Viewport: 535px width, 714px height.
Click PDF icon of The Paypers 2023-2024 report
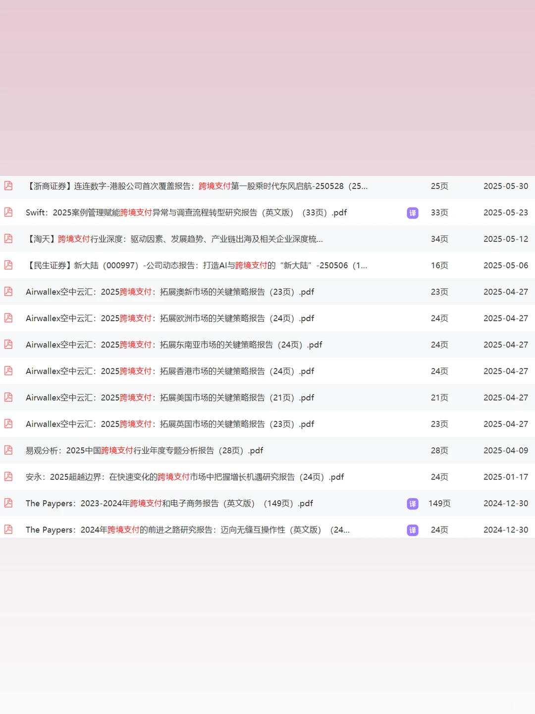[x=8, y=503]
